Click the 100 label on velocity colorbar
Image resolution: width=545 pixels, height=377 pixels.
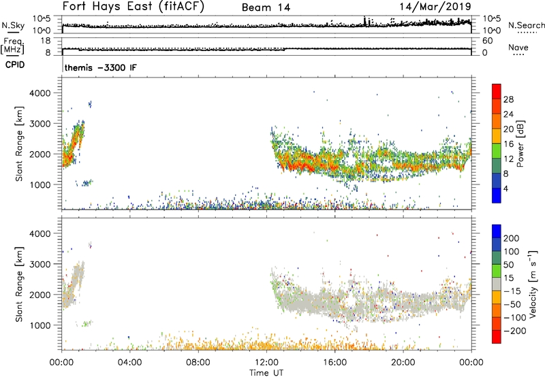click(x=512, y=252)
